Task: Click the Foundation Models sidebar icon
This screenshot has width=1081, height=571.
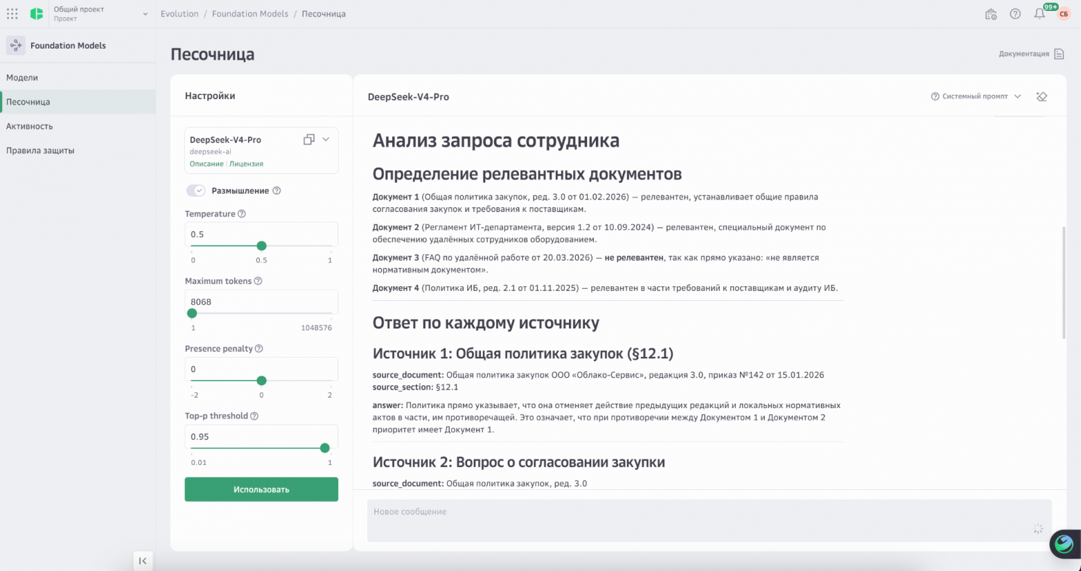Action: pos(15,46)
